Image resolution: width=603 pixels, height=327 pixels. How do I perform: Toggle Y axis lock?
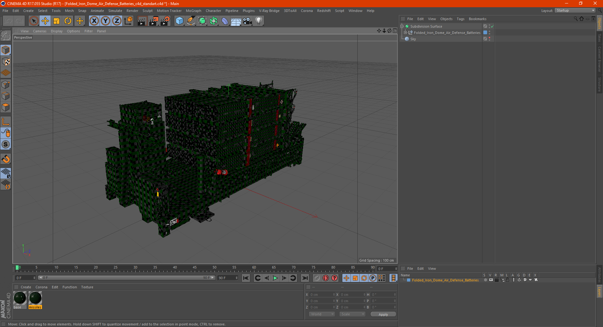click(x=106, y=21)
